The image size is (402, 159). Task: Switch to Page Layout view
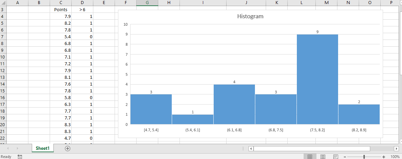pos(323,157)
